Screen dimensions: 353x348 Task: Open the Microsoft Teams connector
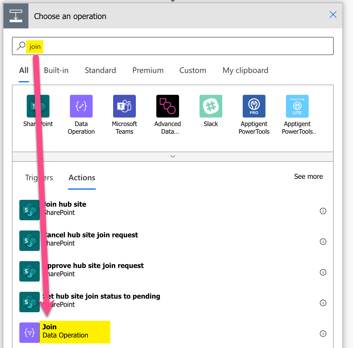point(124,106)
